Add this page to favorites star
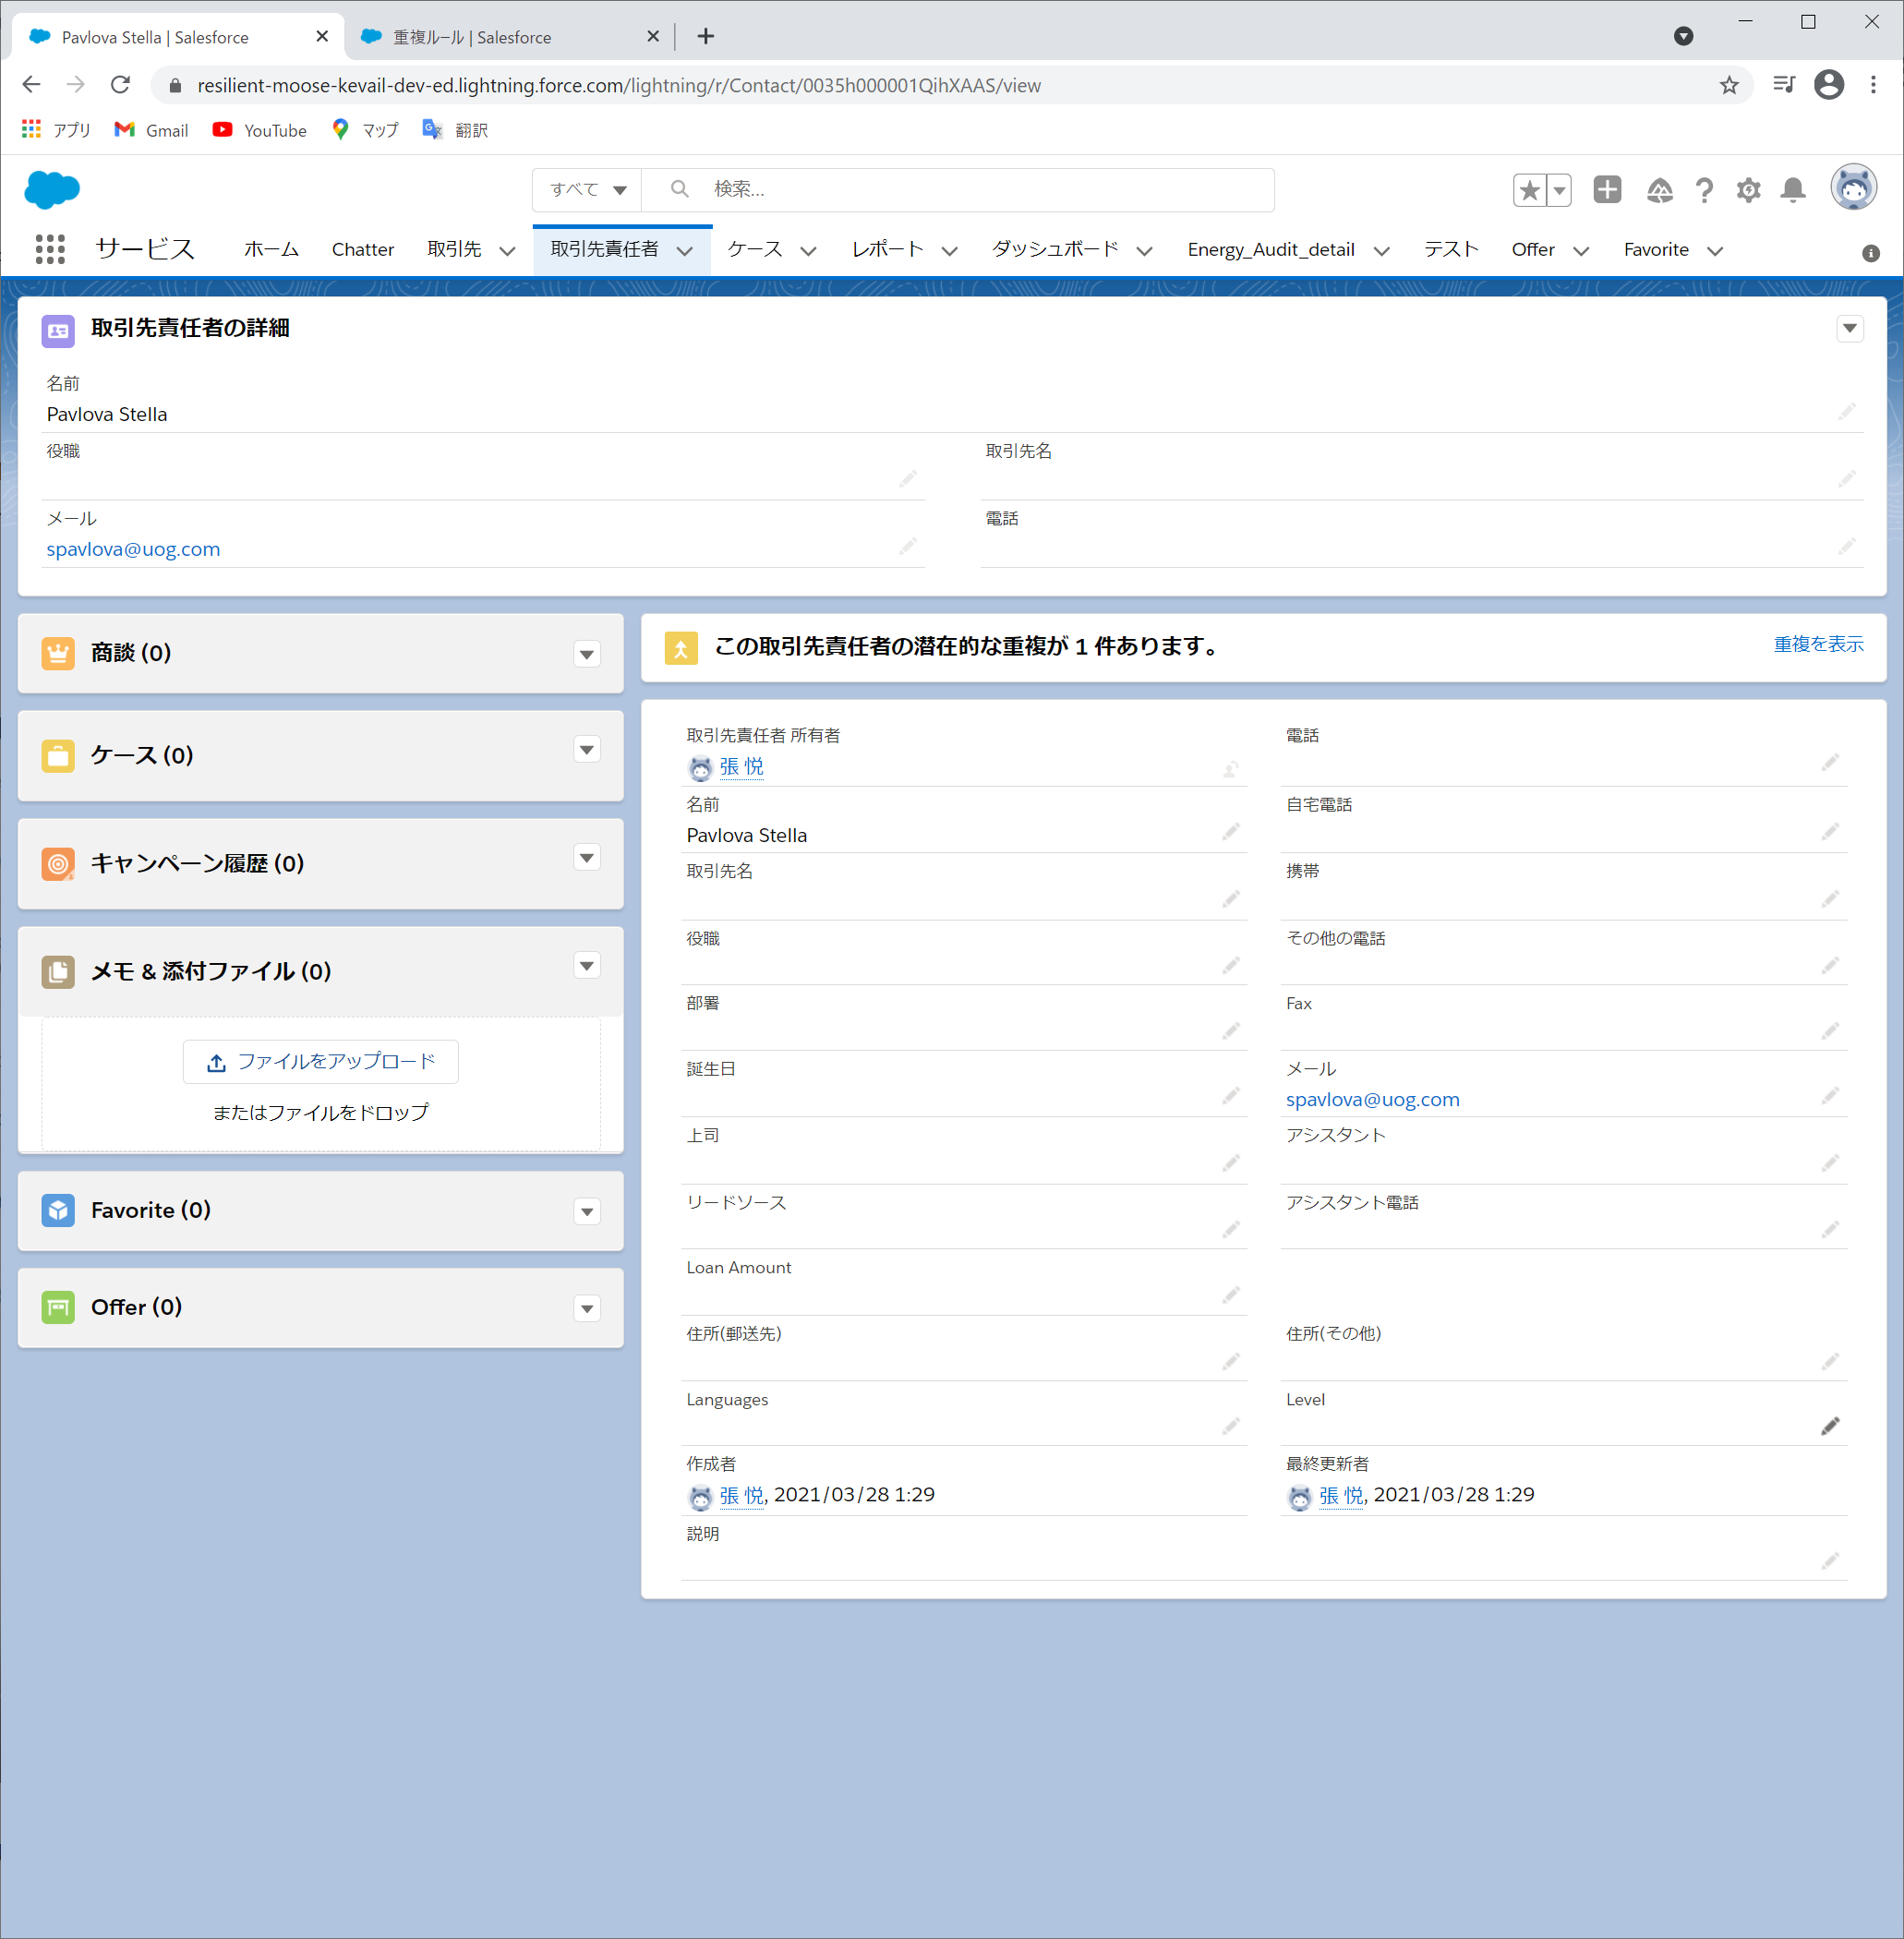Viewport: 1904px width, 1939px height. [x=1528, y=190]
